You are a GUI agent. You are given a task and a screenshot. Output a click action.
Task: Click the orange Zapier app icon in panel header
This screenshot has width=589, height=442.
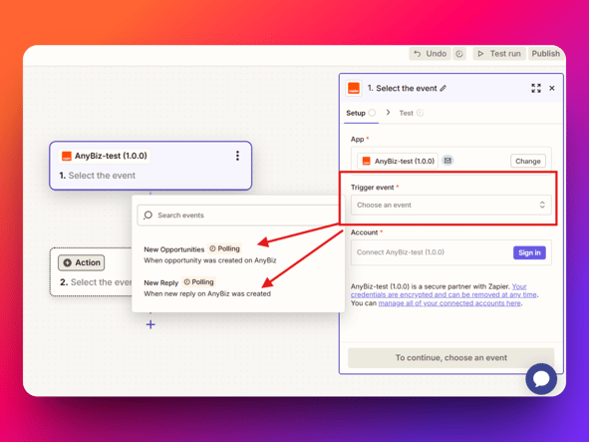(x=354, y=89)
